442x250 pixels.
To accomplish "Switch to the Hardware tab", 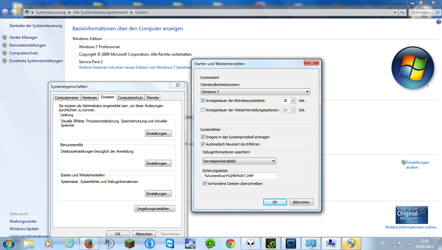I will pos(89,98).
